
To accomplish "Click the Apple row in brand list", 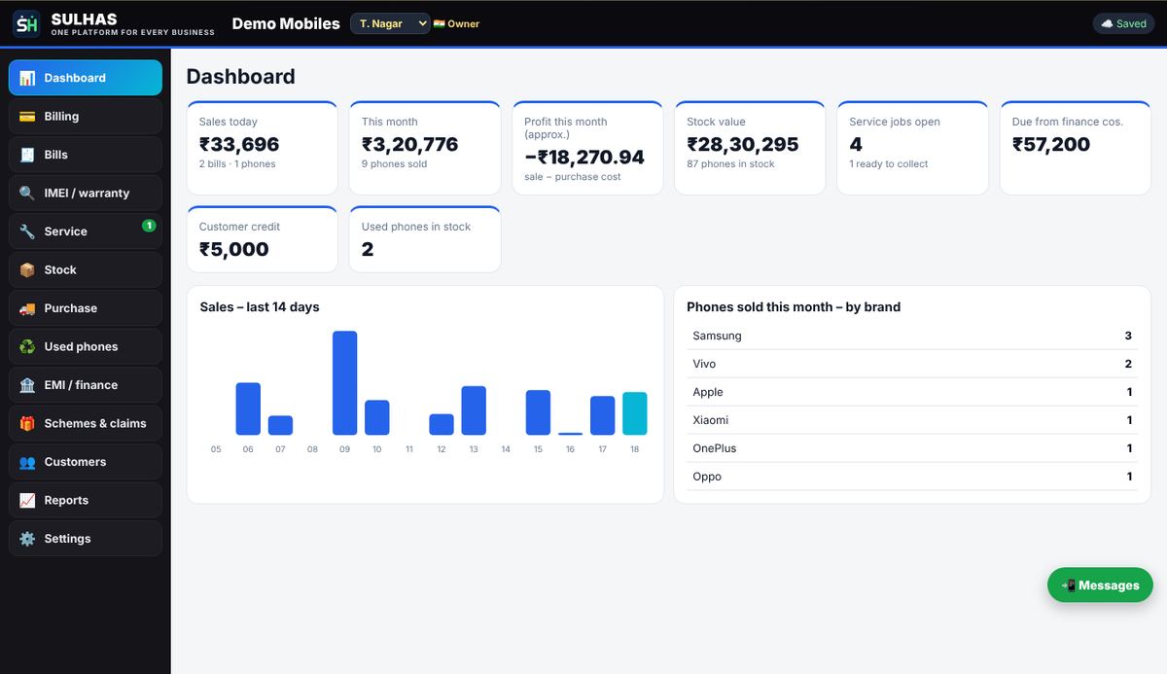I will [912, 392].
